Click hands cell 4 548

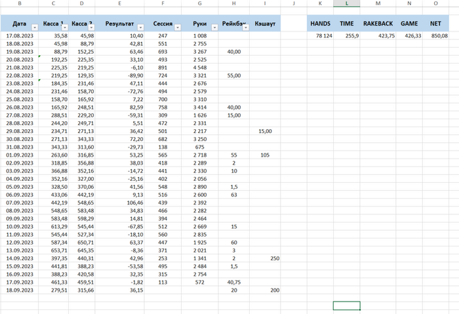[x=199, y=68]
